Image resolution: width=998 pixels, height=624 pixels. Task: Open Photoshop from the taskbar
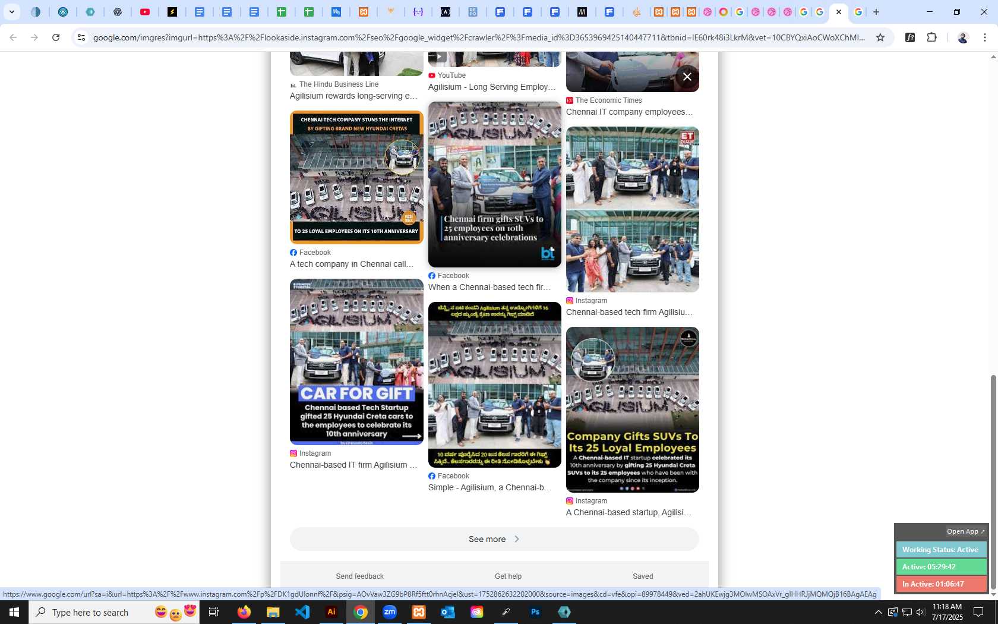[535, 612]
